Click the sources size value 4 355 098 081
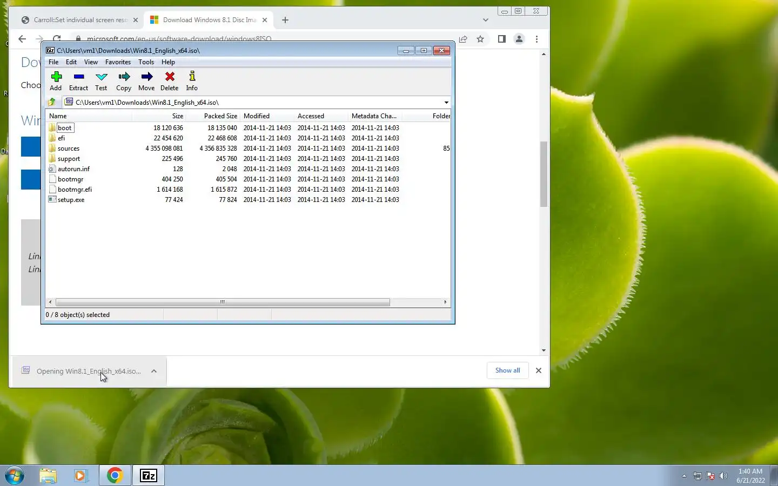Viewport: 778px width, 486px height. click(x=164, y=148)
